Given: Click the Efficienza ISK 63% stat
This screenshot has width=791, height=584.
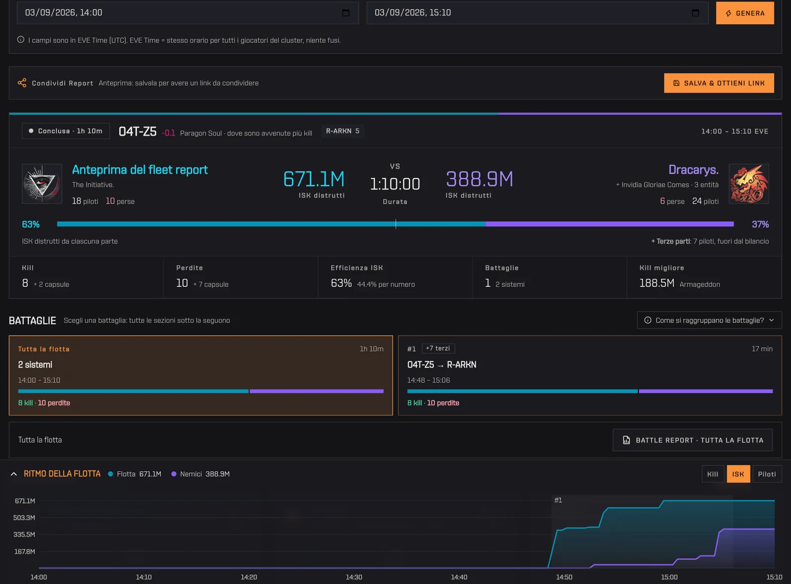Looking at the screenshot, I should click(395, 277).
